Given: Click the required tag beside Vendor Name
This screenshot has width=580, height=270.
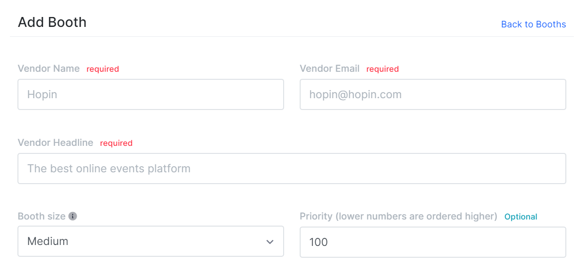Looking at the screenshot, I should [103, 69].
